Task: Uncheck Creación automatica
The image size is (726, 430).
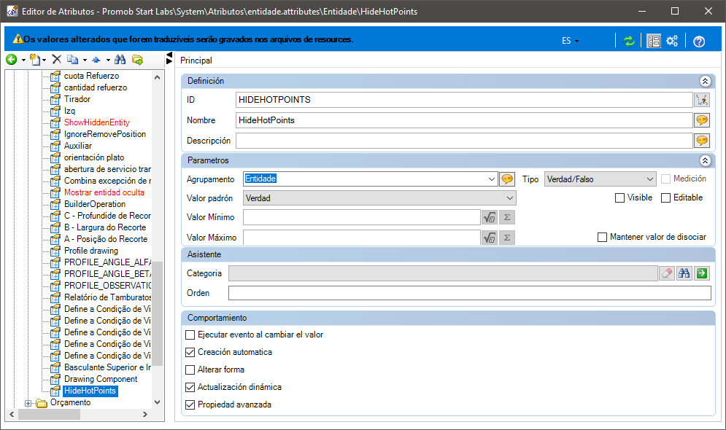Action: 190,352
